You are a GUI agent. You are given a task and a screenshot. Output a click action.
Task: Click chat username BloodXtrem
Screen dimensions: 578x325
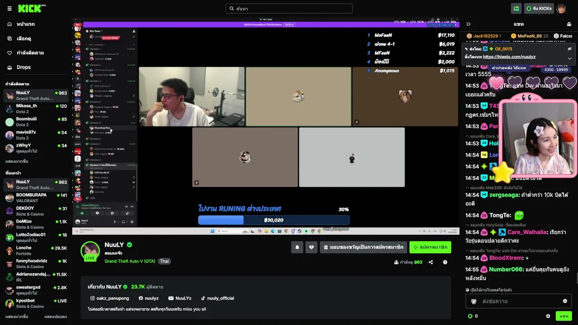506,258
